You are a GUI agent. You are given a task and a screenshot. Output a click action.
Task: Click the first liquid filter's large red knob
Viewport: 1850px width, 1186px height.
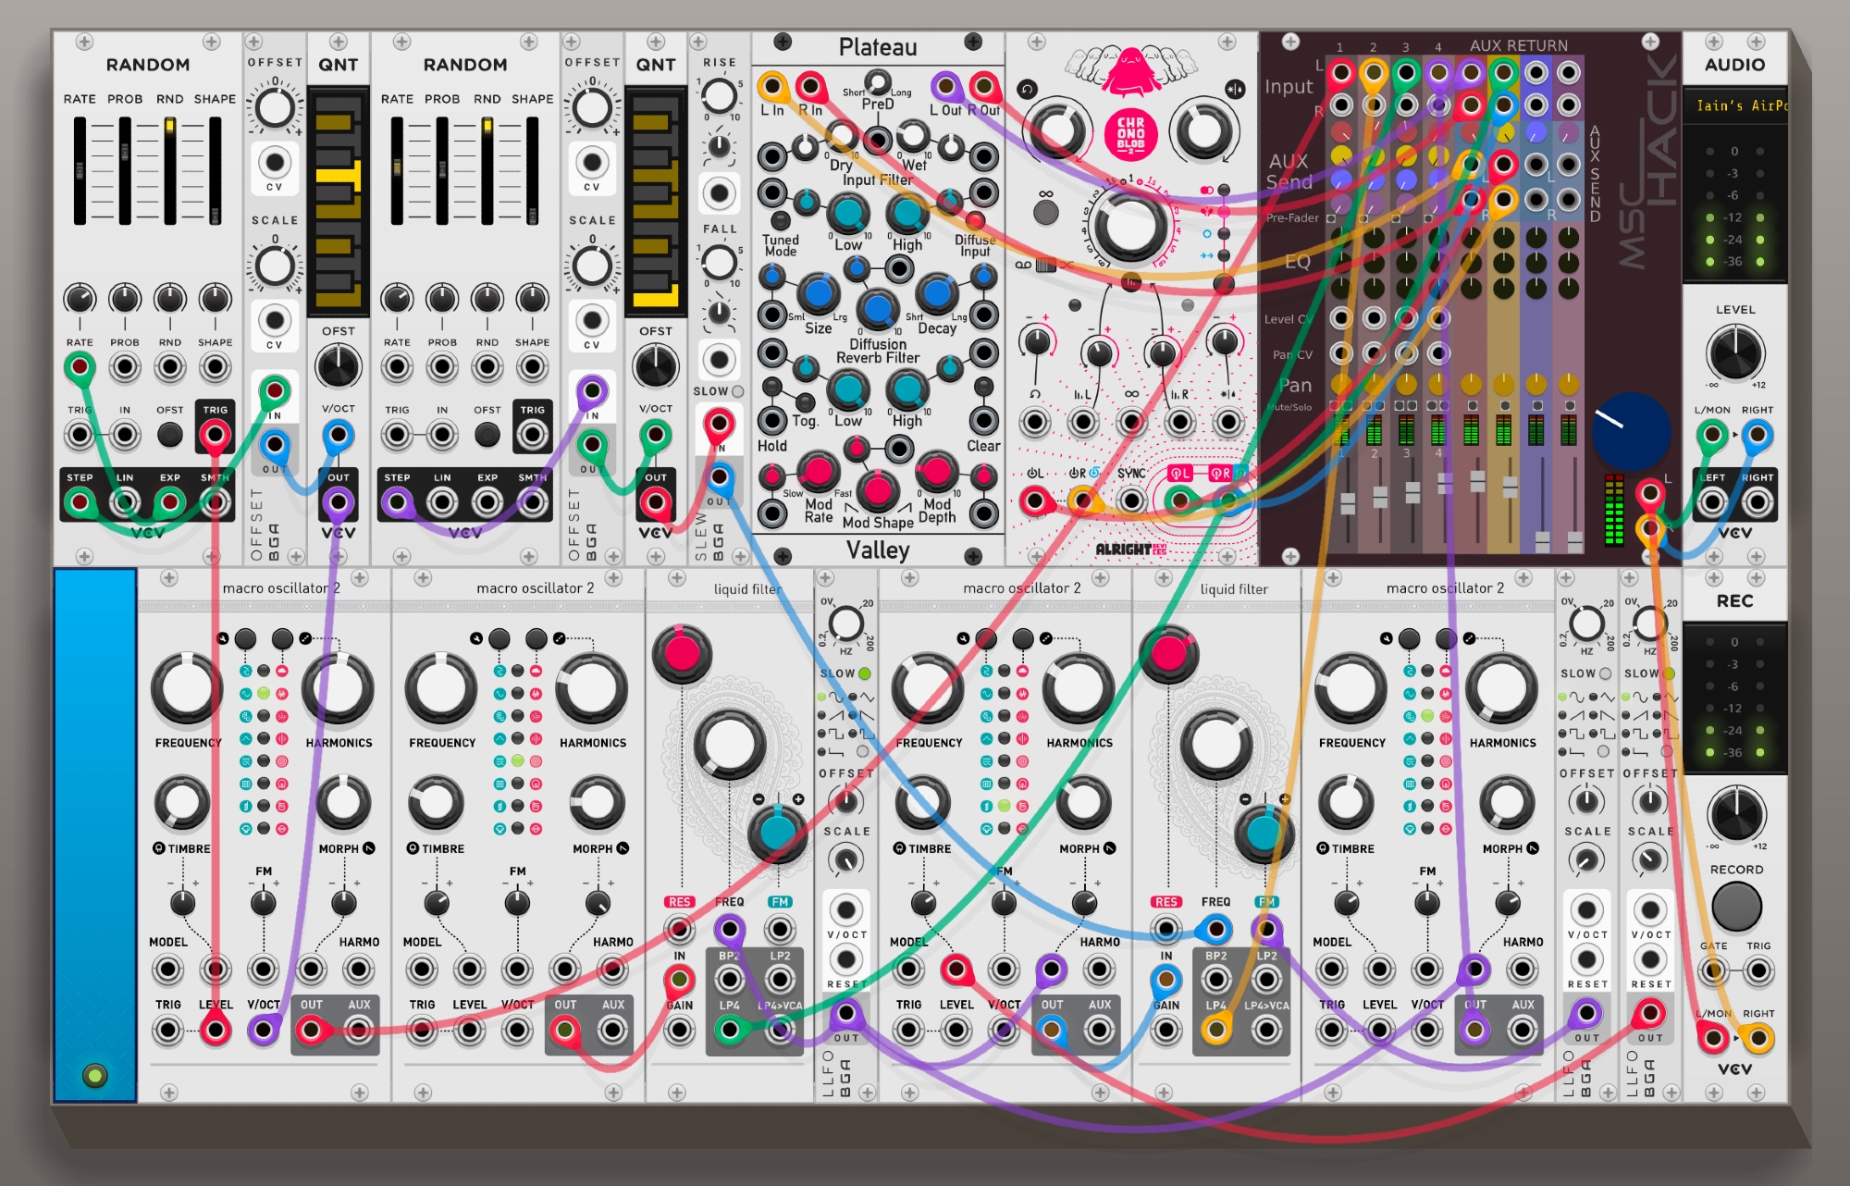coord(682,653)
